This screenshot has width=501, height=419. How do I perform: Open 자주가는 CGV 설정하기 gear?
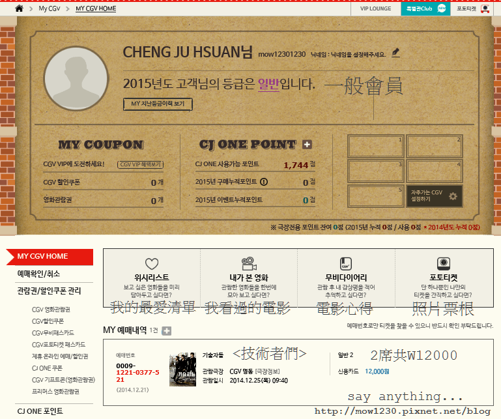click(x=453, y=196)
